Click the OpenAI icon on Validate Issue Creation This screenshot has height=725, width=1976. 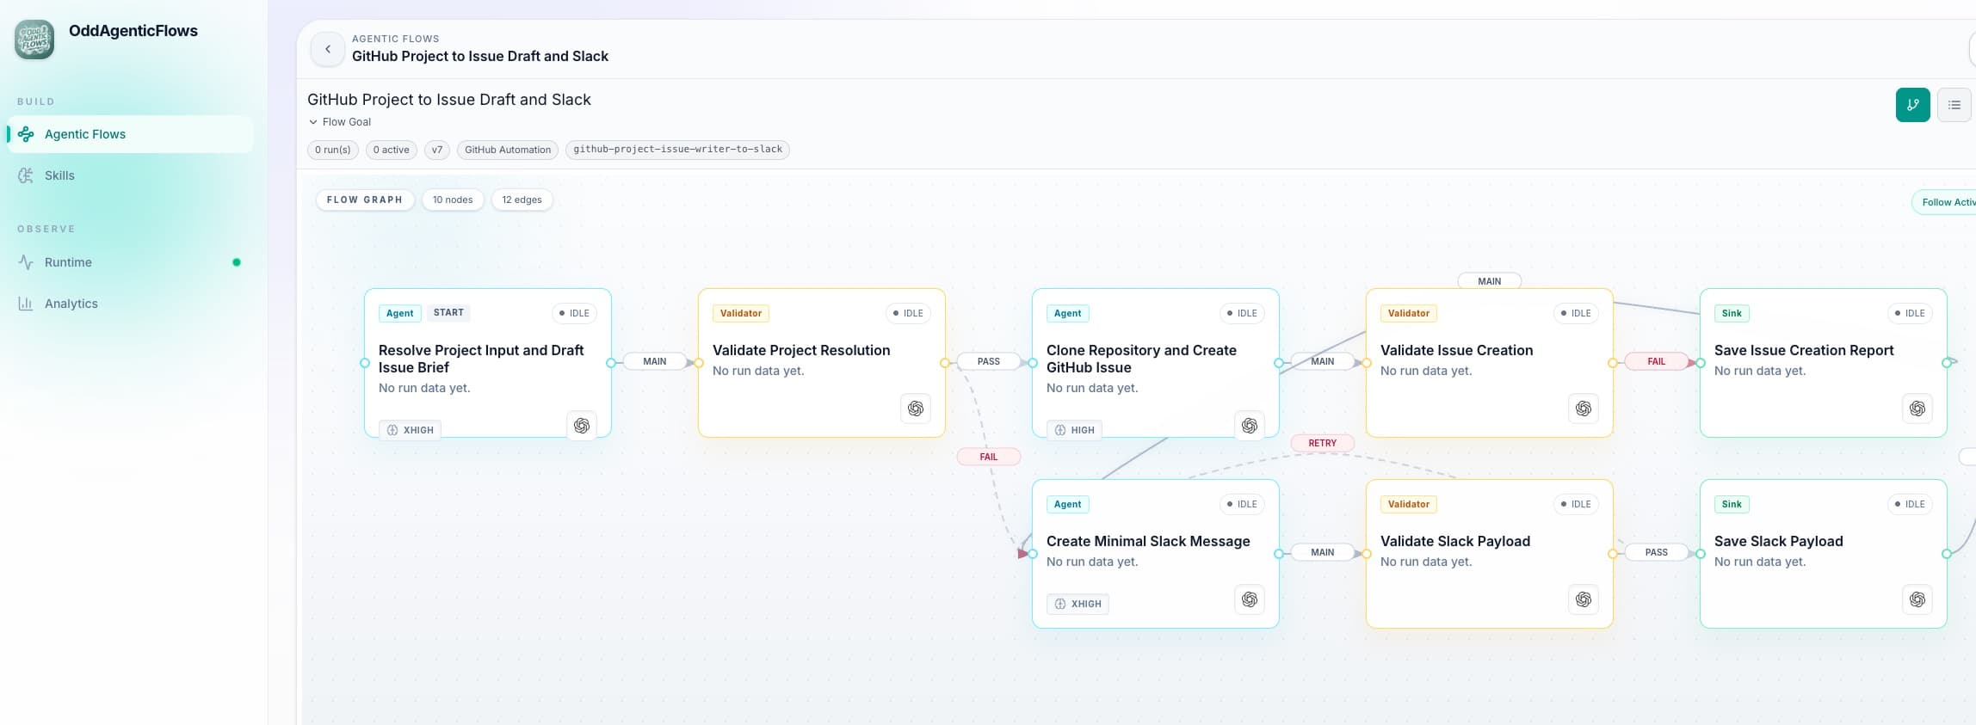[1584, 409]
